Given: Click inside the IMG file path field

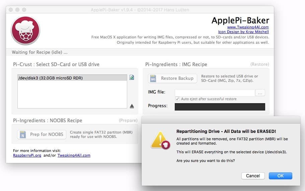Looking at the screenshot, I should coord(215,93).
